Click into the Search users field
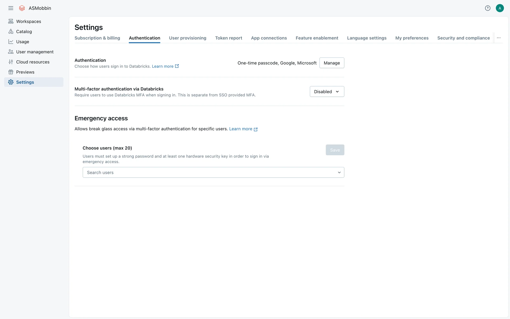The image size is (510, 319). coord(207,173)
